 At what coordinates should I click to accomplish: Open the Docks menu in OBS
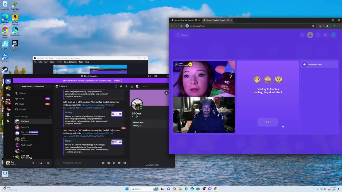pos(52,62)
